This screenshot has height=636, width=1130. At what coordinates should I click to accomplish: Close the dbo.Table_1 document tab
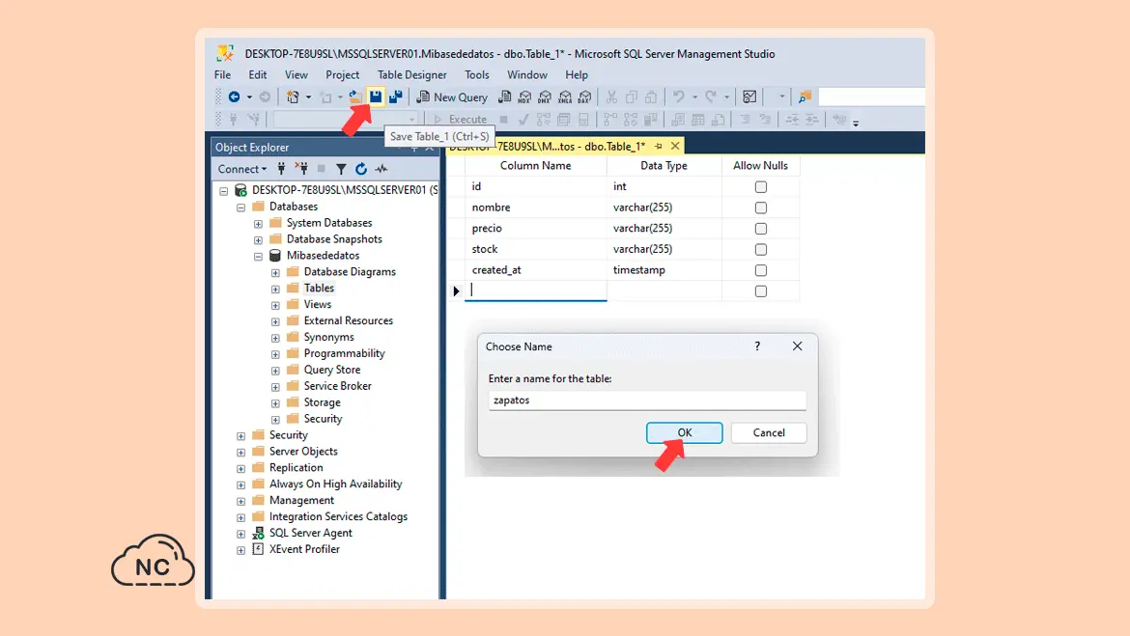coord(675,146)
